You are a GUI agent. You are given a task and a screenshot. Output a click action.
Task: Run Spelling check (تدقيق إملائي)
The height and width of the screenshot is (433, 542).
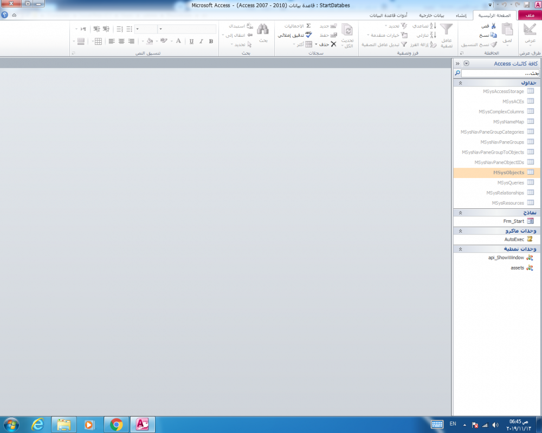(x=295, y=35)
